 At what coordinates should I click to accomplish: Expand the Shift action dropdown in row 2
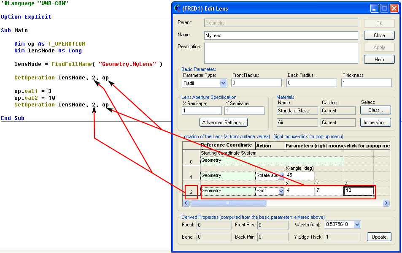(281, 191)
